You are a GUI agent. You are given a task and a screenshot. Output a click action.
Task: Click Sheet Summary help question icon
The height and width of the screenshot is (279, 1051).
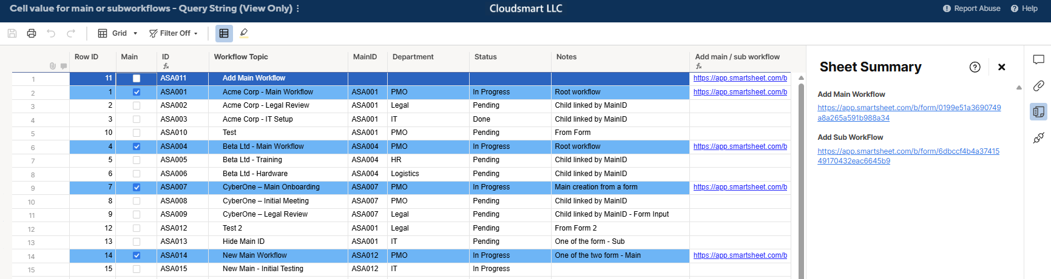point(975,67)
